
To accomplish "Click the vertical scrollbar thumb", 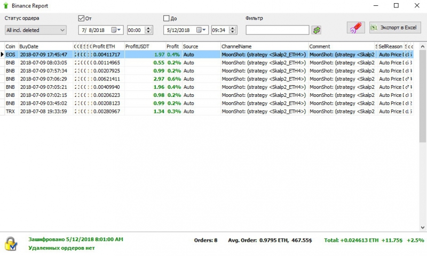I will (422, 96).
